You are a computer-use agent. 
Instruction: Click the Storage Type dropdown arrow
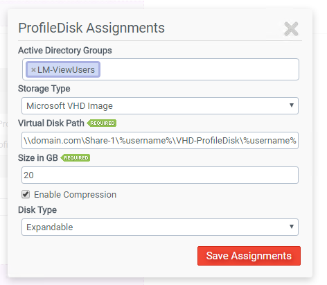(x=292, y=105)
